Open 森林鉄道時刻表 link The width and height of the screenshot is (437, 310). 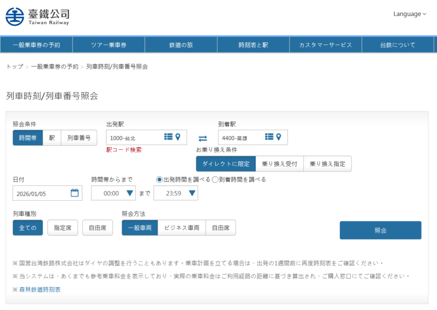tap(40, 289)
